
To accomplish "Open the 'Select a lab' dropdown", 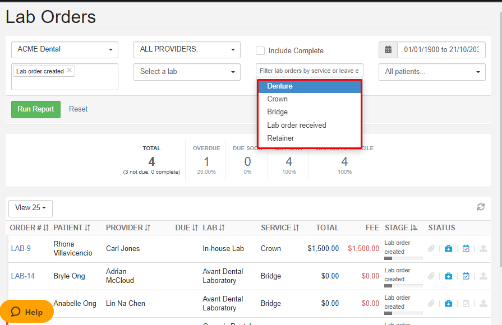I will pos(187,72).
